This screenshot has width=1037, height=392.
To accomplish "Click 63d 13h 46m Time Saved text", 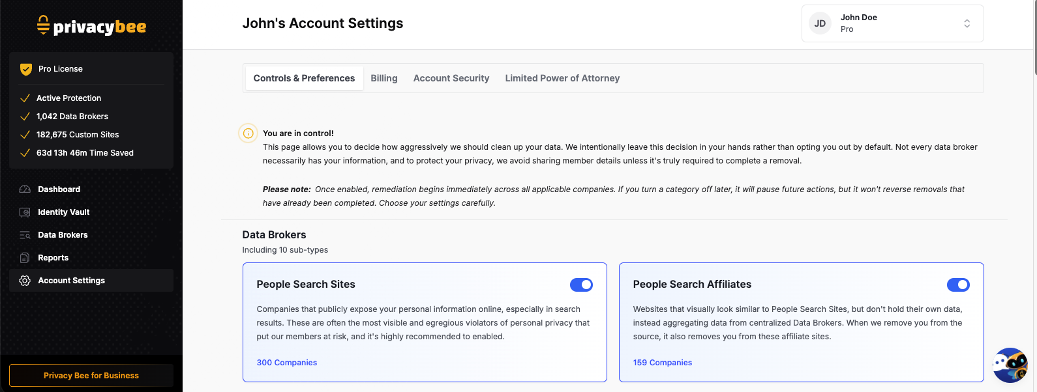I will 85,153.
